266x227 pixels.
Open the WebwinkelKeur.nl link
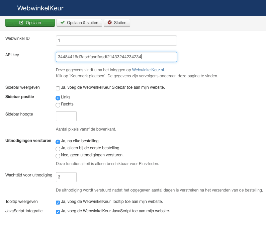(x=148, y=70)
